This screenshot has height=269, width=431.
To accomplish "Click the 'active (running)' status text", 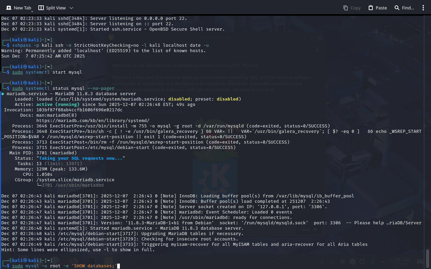I will tap(58, 104).
